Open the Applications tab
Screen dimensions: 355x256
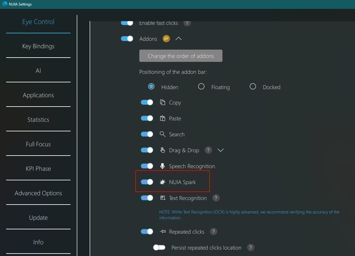click(x=38, y=95)
